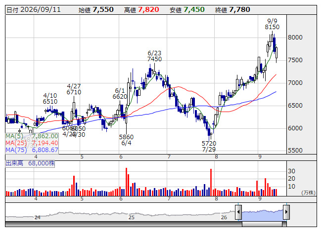Click the 5500 price axis label

[295, 151]
